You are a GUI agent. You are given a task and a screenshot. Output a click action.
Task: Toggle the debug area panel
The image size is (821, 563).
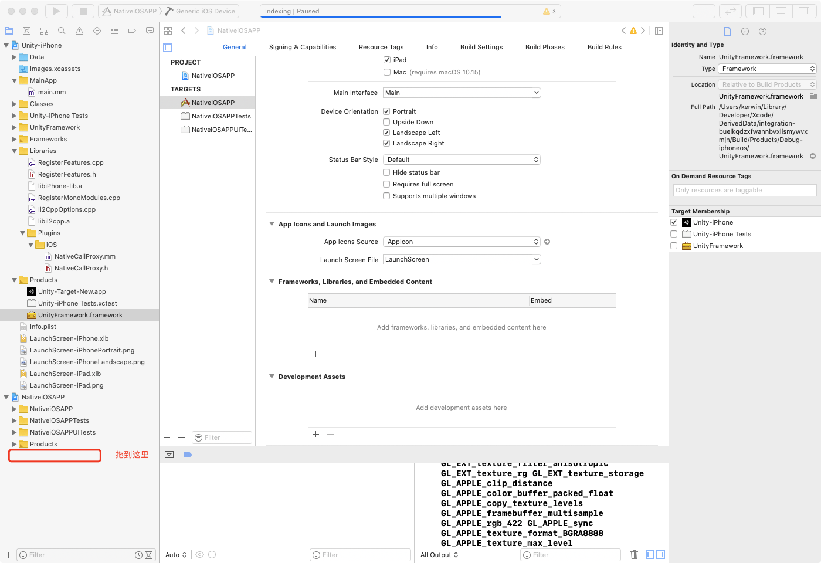[x=781, y=11]
